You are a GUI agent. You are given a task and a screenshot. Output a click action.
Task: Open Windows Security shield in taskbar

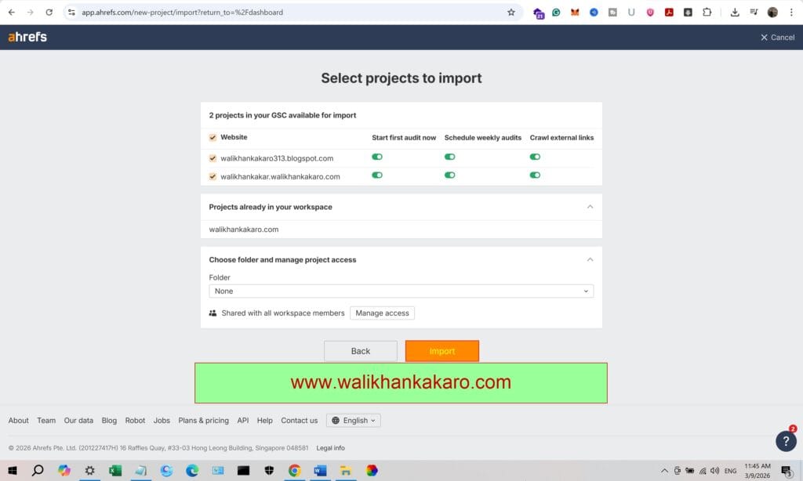tap(269, 470)
